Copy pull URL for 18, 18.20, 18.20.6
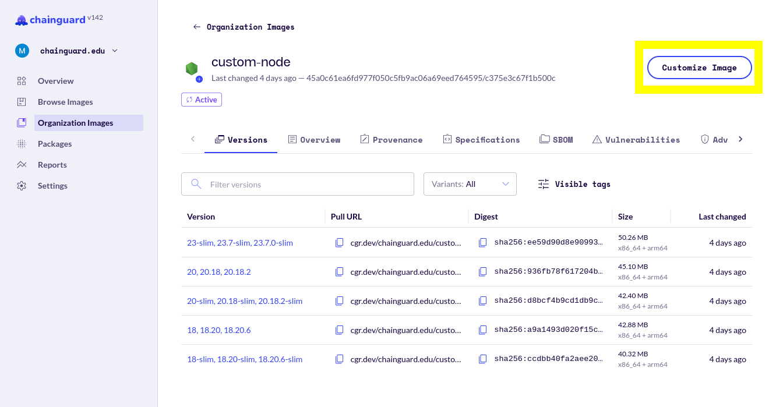The height and width of the screenshot is (407, 769). click(x=339, y=330)
